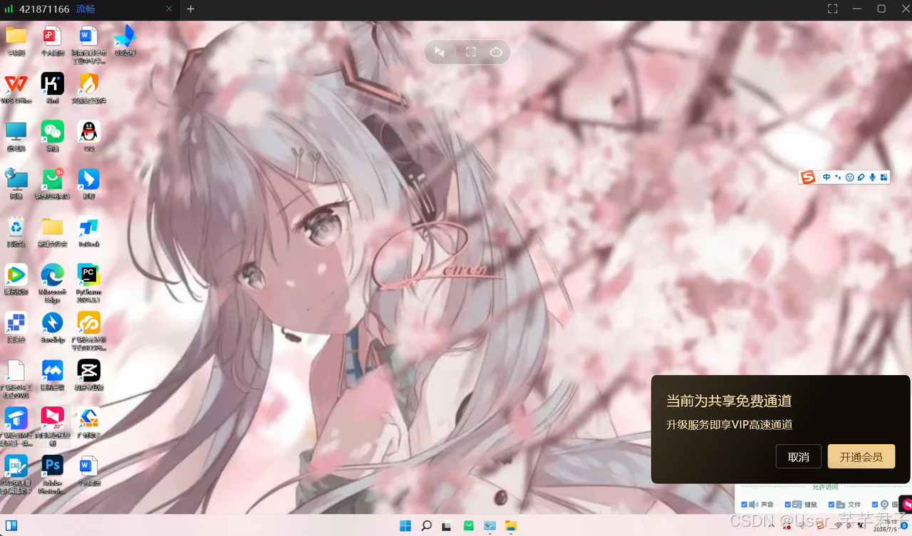Viewport: 912px width, 536px height.
Task: Open the PyCharm desktop shortcut
Action: click(89, 282)
